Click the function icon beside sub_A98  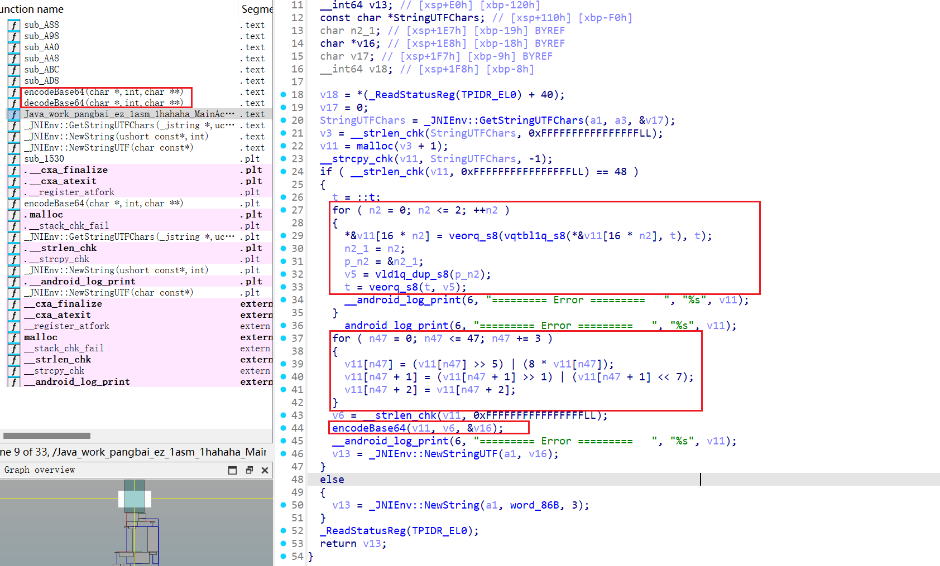coord(14,36)
